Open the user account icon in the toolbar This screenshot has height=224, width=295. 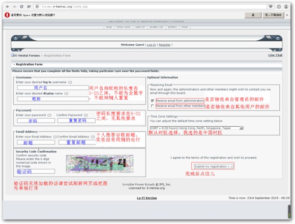[x=286, y=7]
